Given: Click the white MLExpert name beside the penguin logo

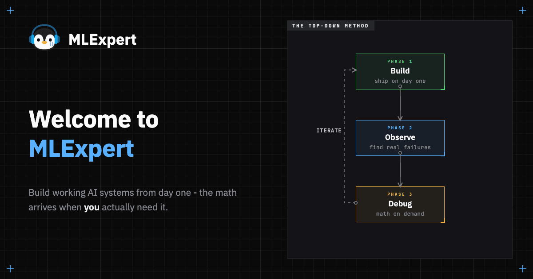Looking at the screenshot, I should 103,40.
